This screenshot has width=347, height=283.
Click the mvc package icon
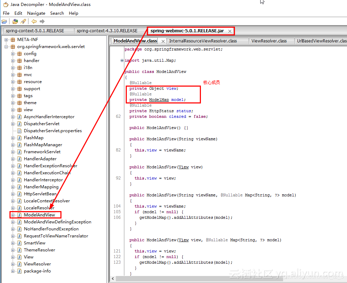click(x=19, y=75)
